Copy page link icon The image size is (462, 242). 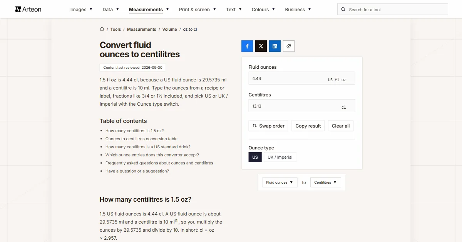[x=289, y=46]
